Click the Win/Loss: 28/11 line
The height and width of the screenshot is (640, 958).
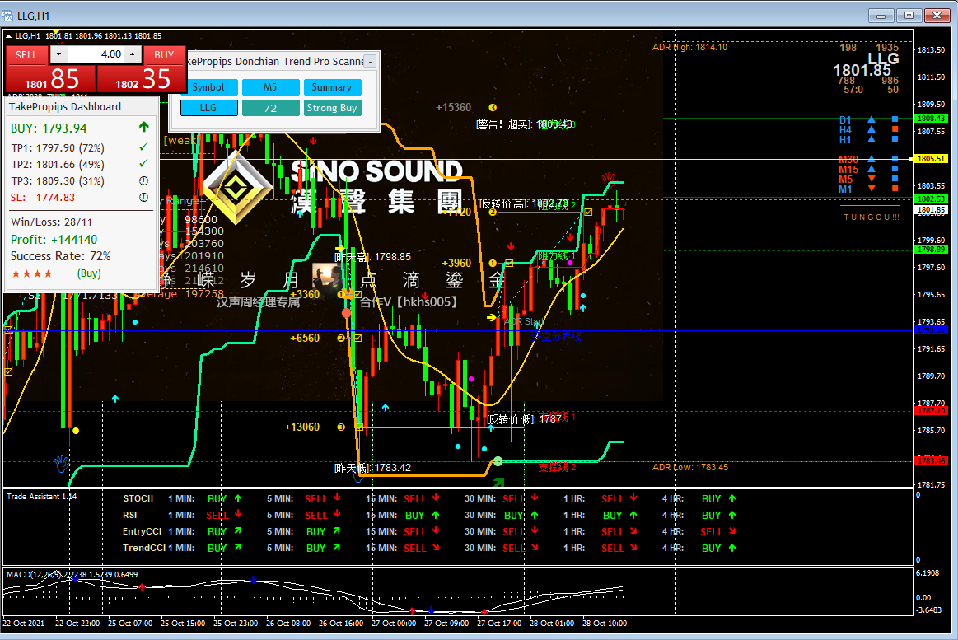pyautogui.click(x=51, y=222)
